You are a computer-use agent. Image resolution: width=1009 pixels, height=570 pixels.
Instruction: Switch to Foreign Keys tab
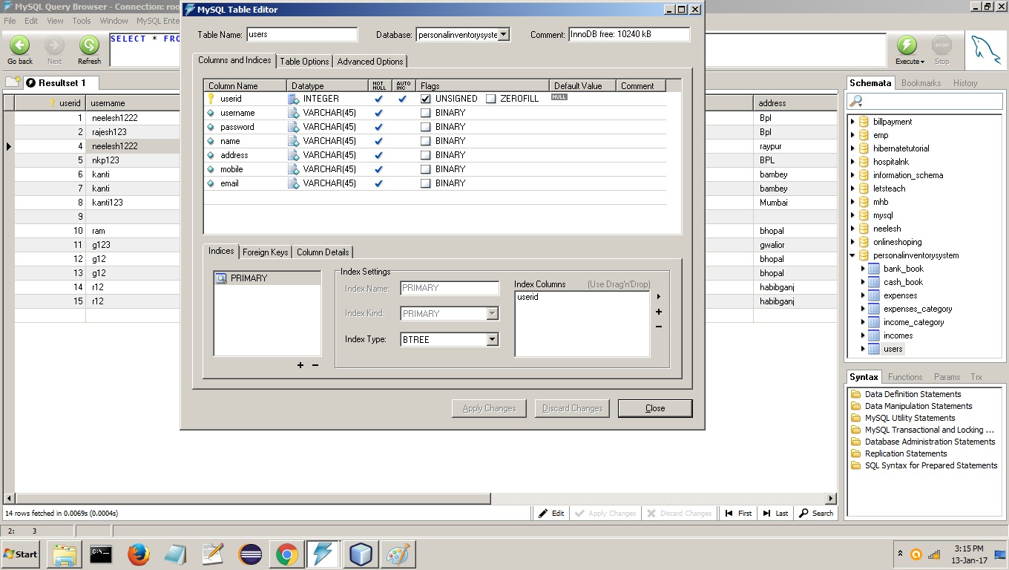point(265,252)
